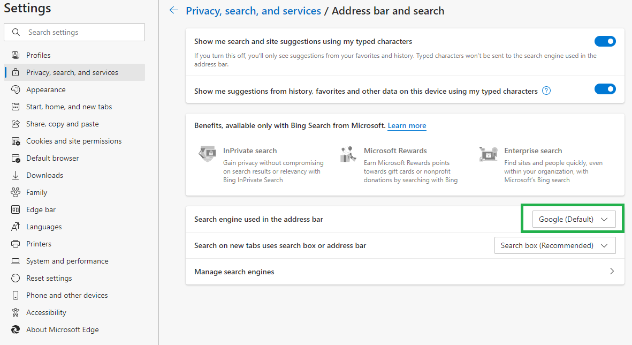Open System and performance section

tap(74, 261)
